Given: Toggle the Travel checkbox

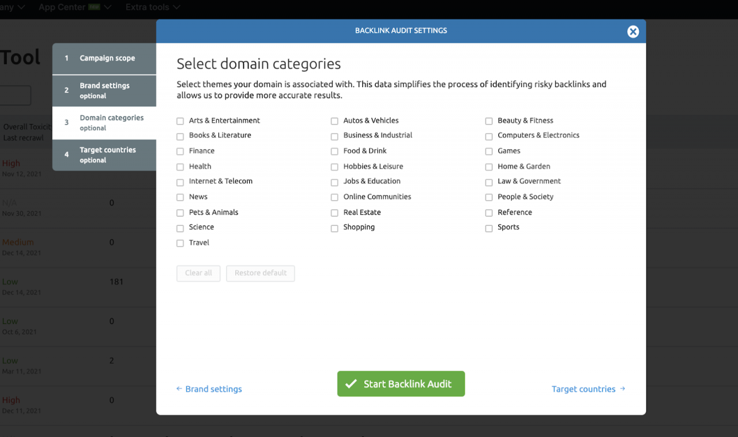Looking at the screenshot, I should [x=180, y=243].
